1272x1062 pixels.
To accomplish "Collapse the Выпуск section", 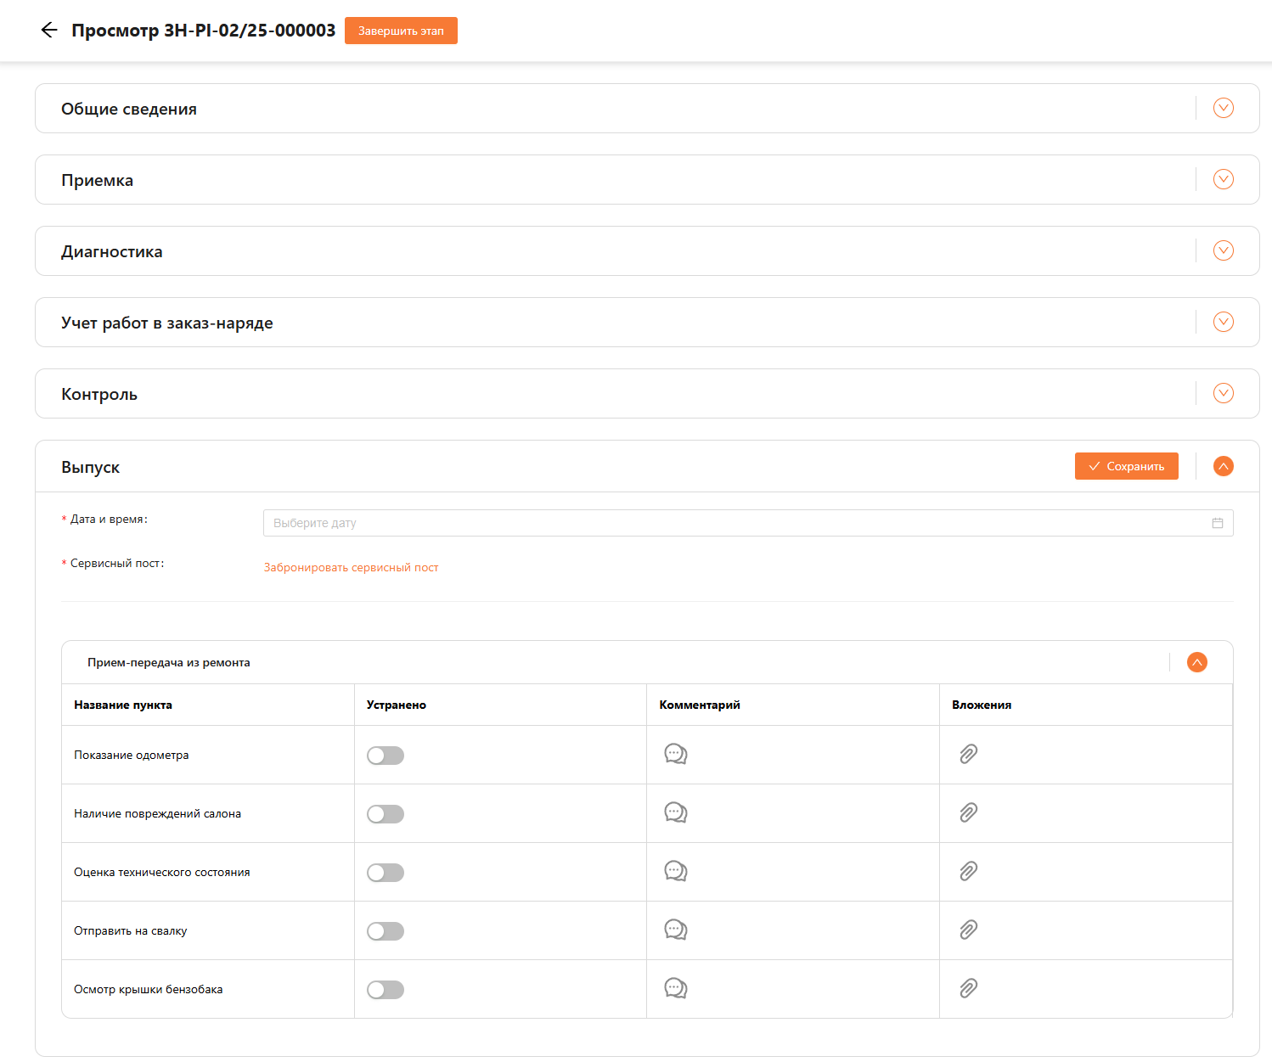I will (x=1223, y=466).
